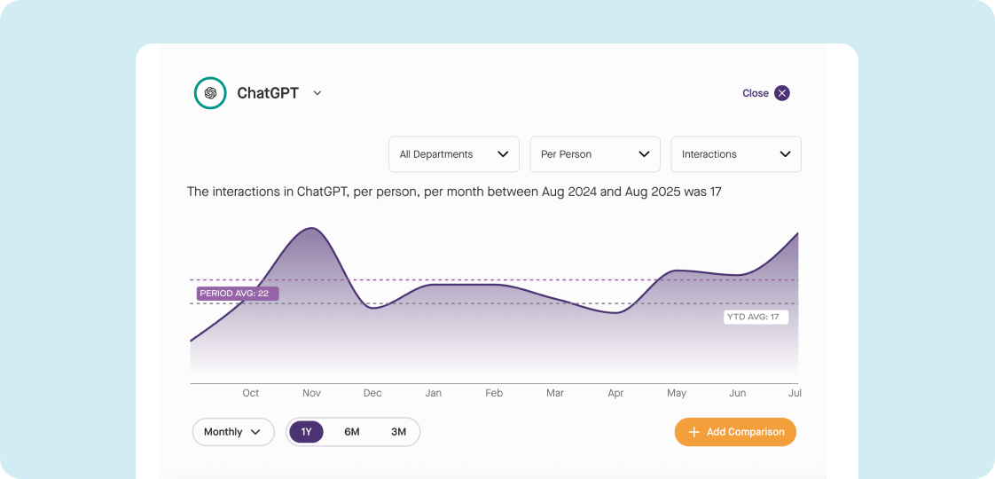Click the Apr axis label

tap(615, 393)
